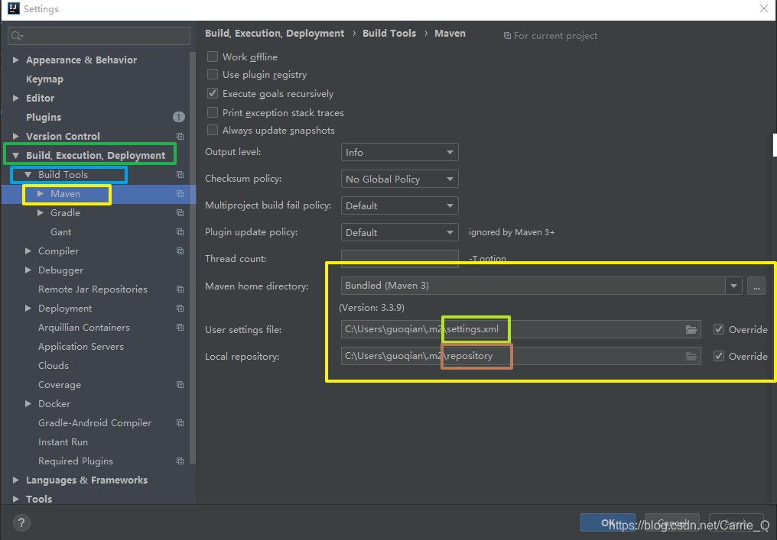
Task: Click the project-level icon beside Required Plugins
Action: [x=180, y=461]
